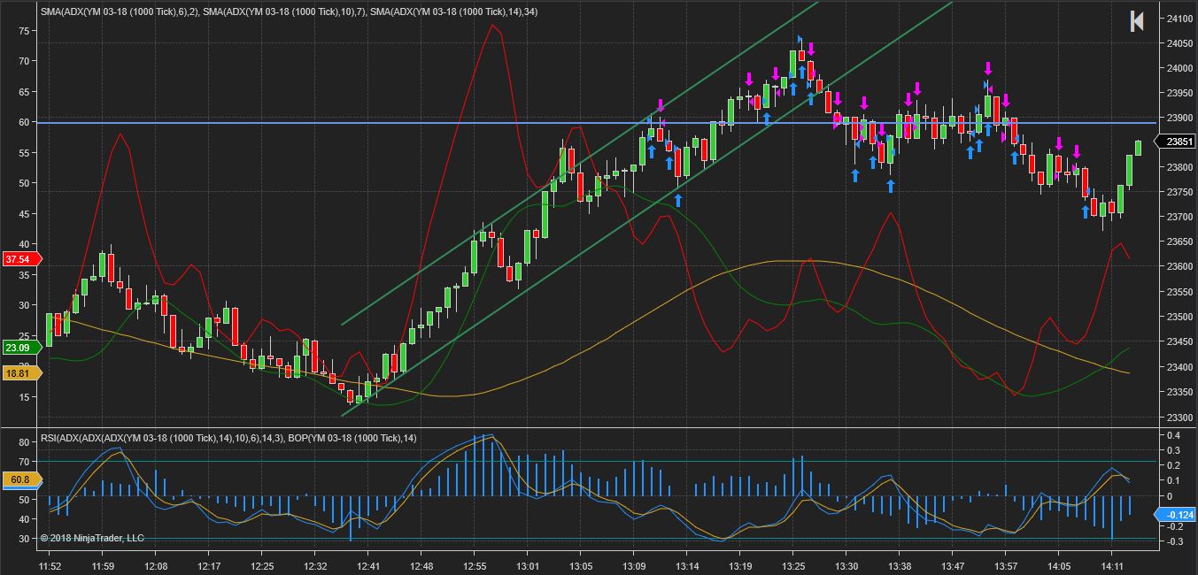Click the 13:14 time axis label
Screen dimensions: 1198x575
pyautogui.click(x=688, y=565)
